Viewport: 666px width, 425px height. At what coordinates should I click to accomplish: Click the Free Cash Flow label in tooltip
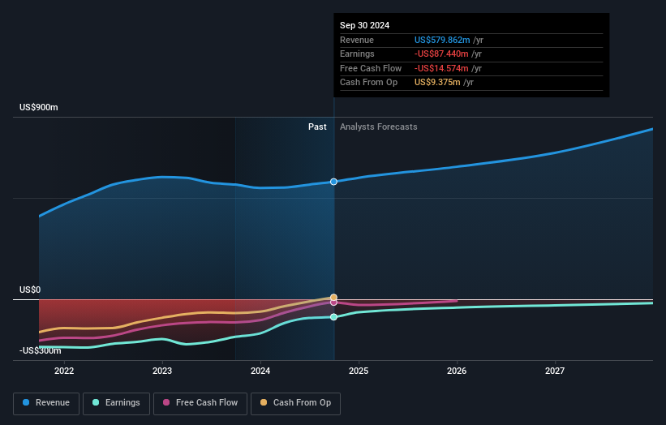point(371,68)
